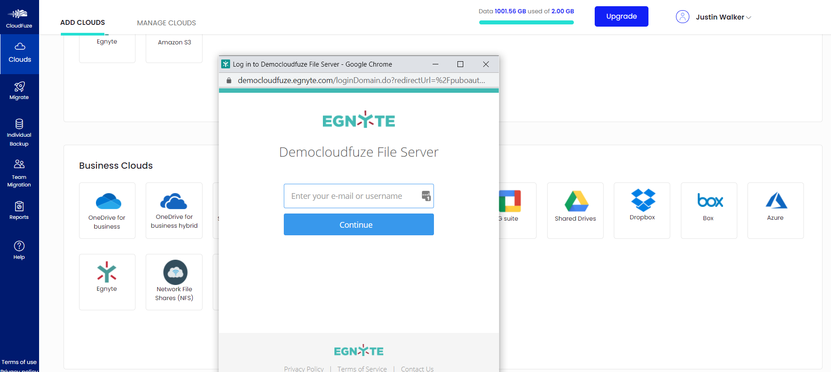Click the Business Clouds heading
Viewport: 831px width, 372px height.
pyautogui.click(x=116, y=166)
